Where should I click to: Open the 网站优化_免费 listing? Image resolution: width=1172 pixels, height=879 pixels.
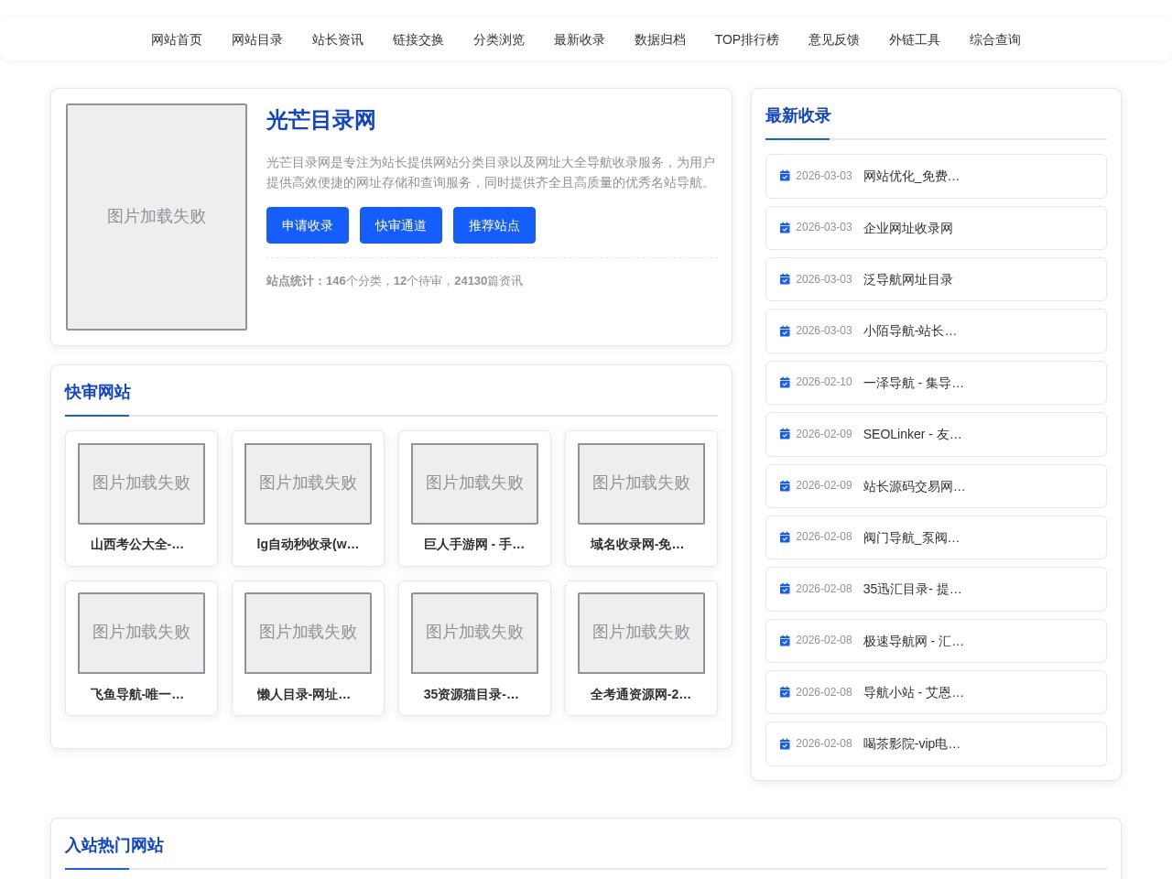[x=911, y=176]
